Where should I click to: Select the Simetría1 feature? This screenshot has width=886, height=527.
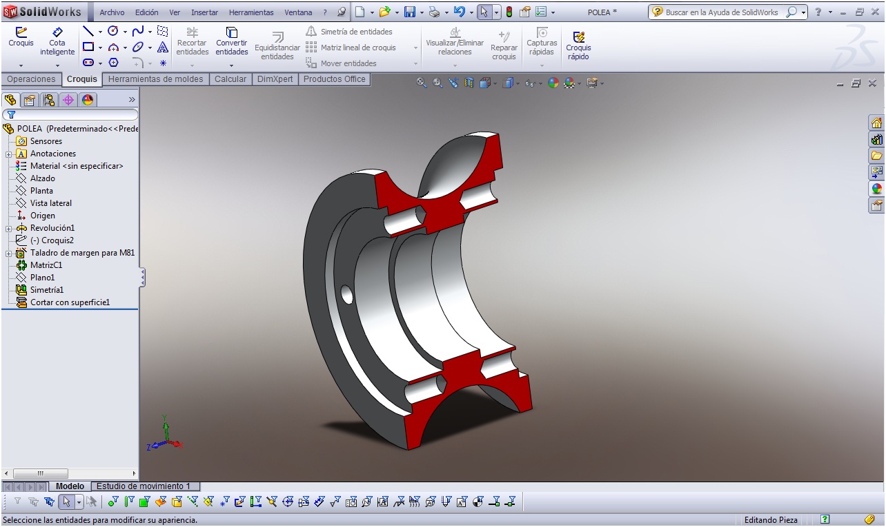pyautogui.click(x=40, y=290)
